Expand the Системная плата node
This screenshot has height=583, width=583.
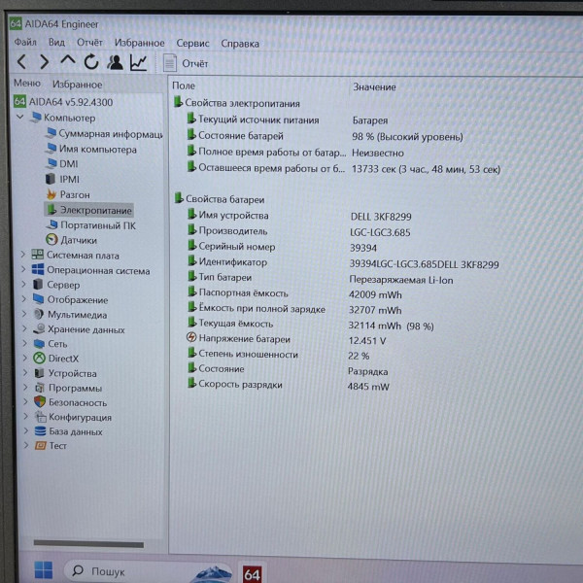pyautogui.click(x=23, y=255)
